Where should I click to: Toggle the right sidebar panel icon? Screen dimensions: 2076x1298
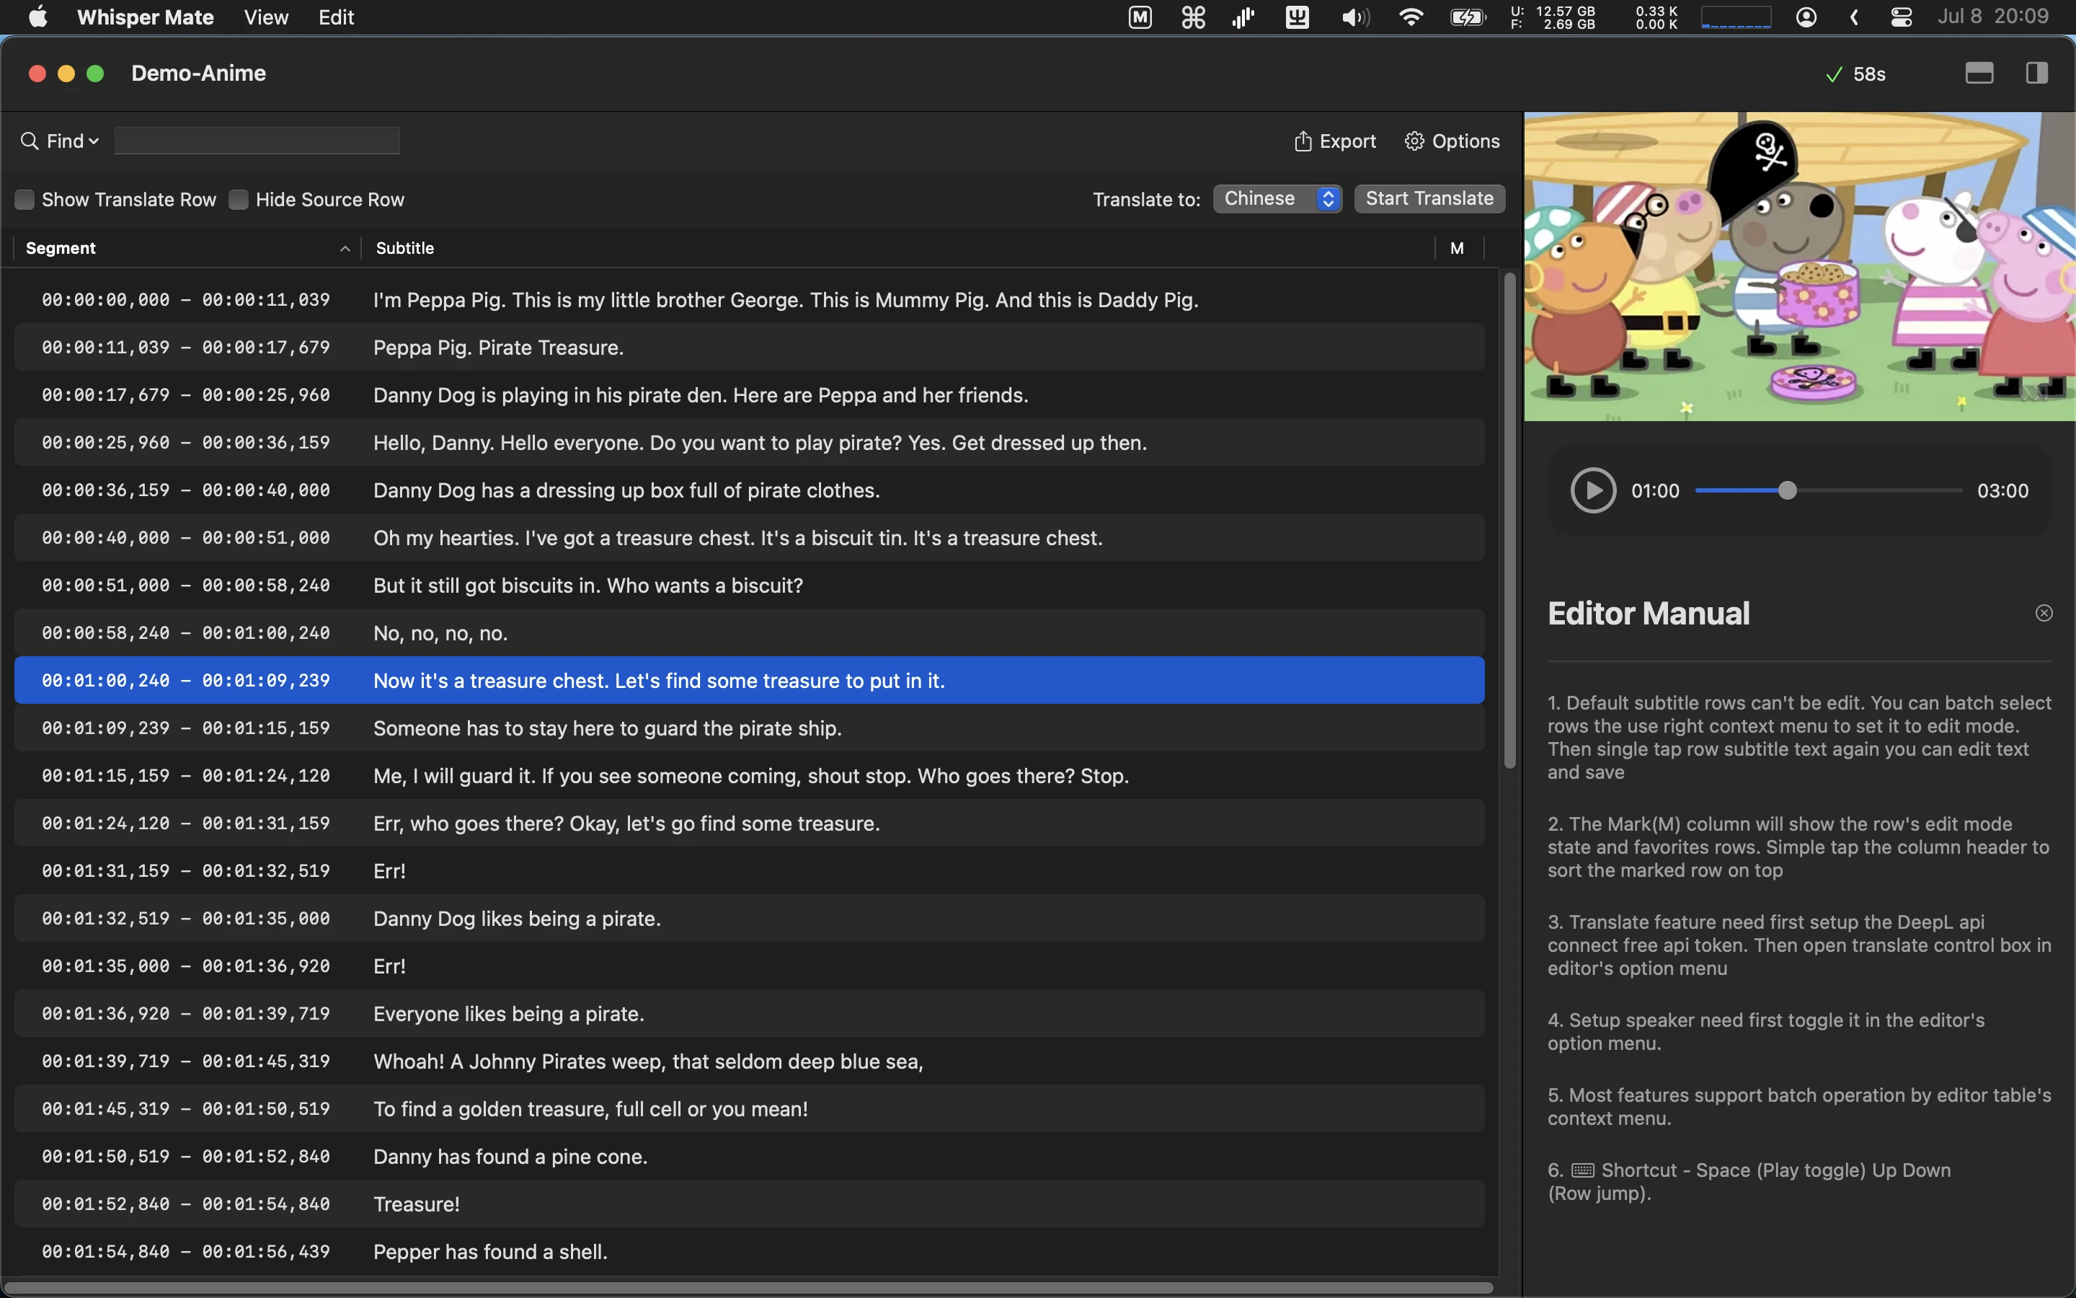2037,73
